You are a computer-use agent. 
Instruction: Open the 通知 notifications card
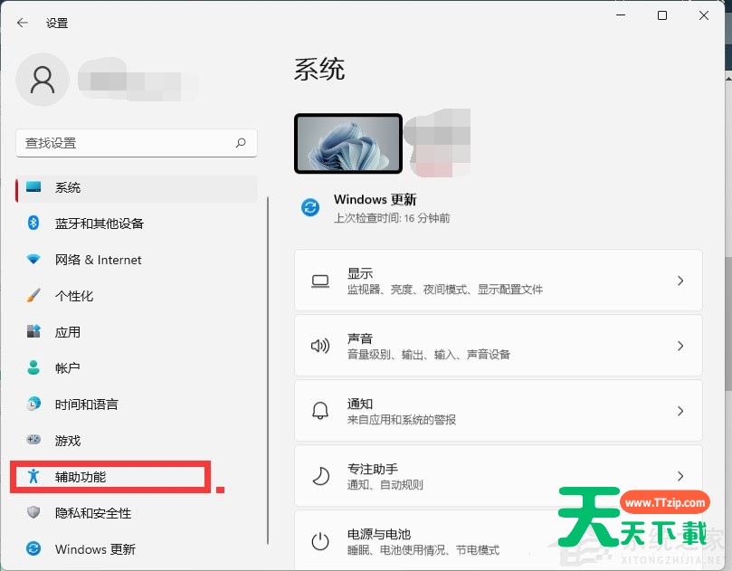pos(499,411)
